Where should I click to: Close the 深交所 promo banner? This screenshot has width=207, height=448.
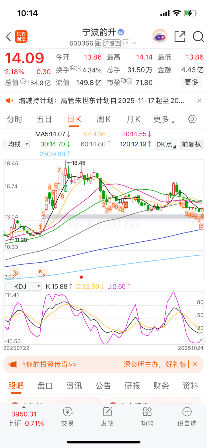pos(195,364)
